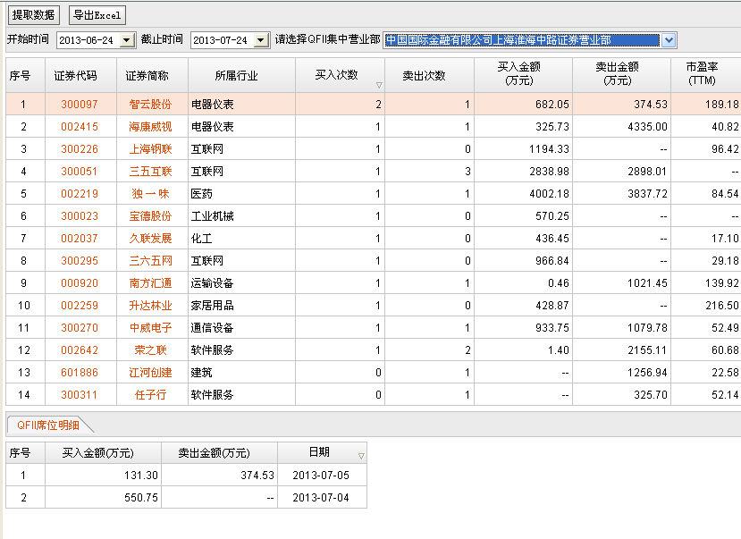Click the 卖出金额(万元) header in detail table

pos(219,452)
